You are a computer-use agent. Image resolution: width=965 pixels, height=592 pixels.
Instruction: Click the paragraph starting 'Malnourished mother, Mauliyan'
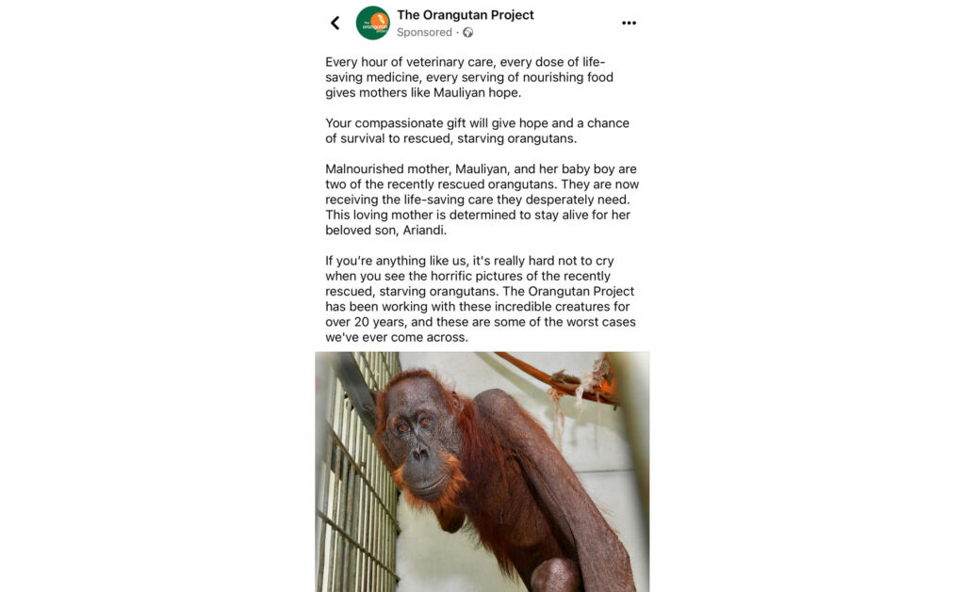coord(482,200)
